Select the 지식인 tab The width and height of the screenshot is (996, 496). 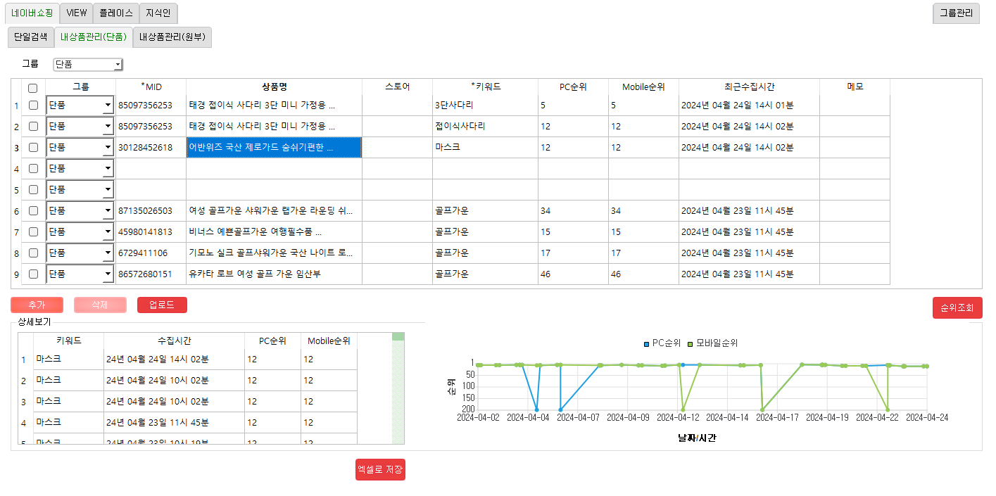pos(158,13)
